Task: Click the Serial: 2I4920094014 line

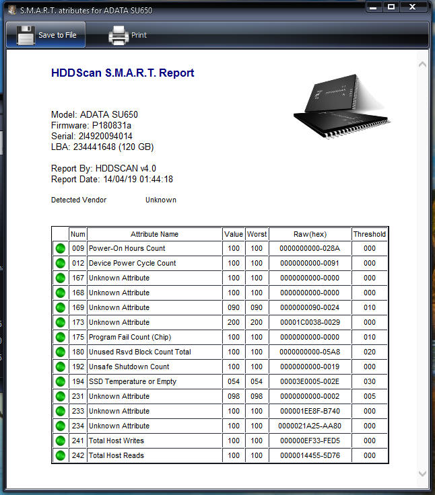Action: [x=92, y=136]
